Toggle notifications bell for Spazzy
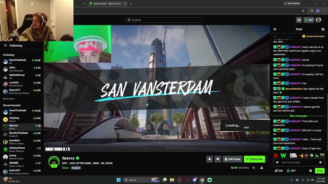Image resolution: width=328 pixels, height=184 pixels. click(x=210, y=159)
